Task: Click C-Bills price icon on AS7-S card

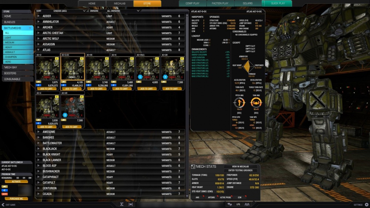Action: 39,123
